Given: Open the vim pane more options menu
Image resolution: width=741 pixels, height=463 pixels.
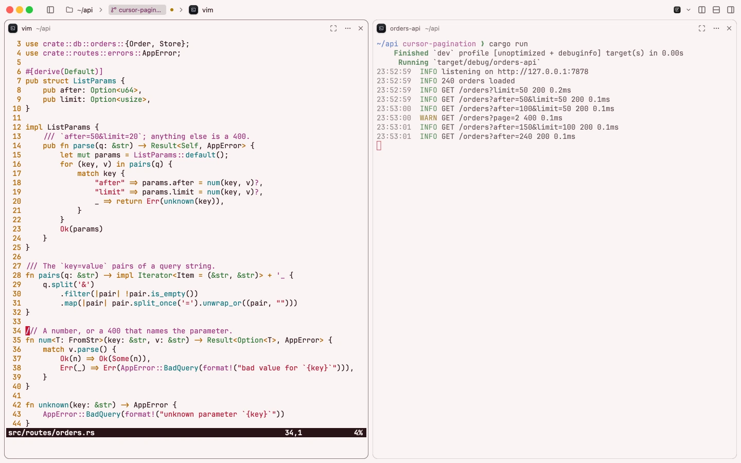Looking at the screenshot, I should [x=348, y=28].
